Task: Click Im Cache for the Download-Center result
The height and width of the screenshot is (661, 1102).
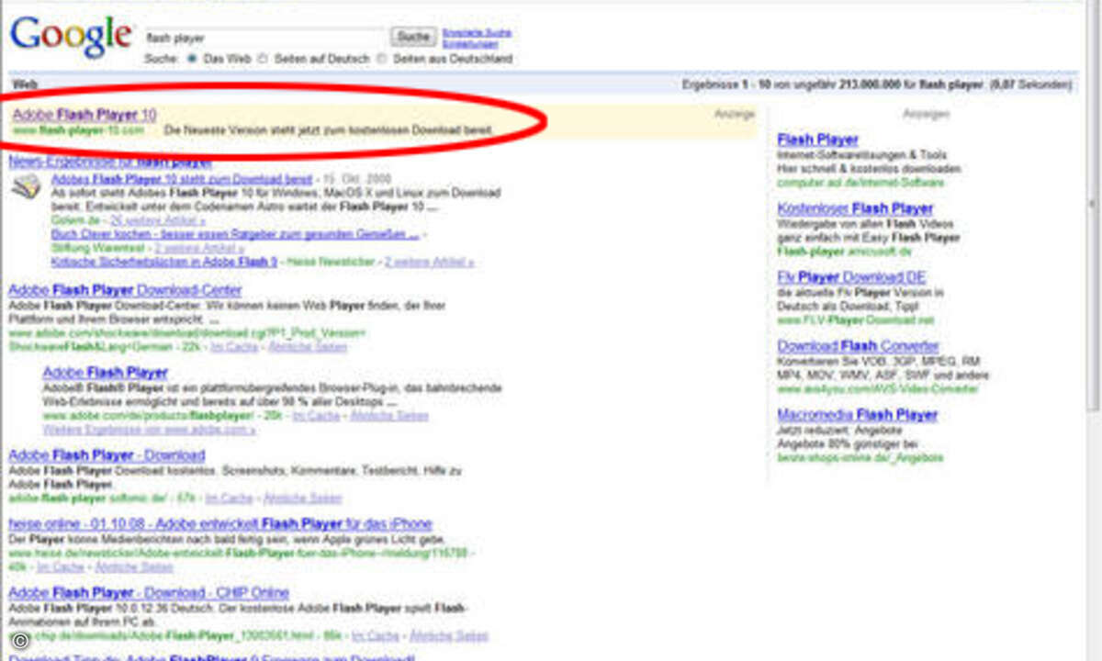Action: [x=232, y=347]
